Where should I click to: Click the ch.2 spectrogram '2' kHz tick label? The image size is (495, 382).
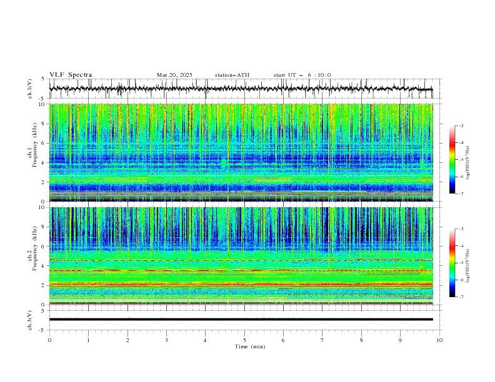pyautogui.click(x=44, y=285)
